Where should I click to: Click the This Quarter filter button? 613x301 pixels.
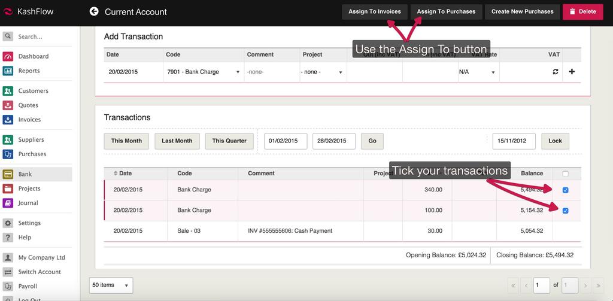229,141
